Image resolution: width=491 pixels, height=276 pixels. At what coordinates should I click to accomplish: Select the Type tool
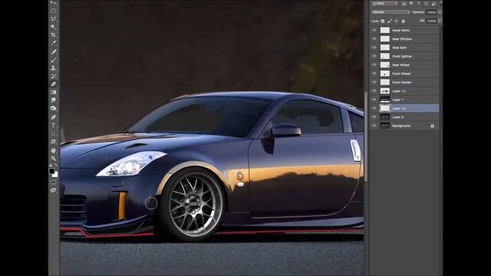[x=54, y=125]
